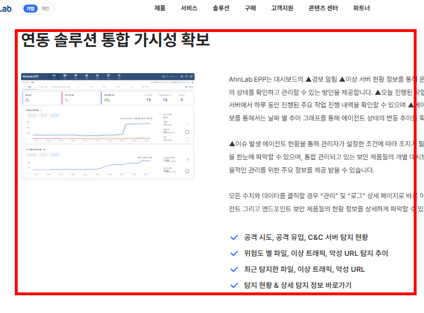Select text 공격 시도, 공격 유입, C&C 서버 탐지 현황
Viewport: 424px width, 313px height.
pyautogui.click(x=306, y=238)
